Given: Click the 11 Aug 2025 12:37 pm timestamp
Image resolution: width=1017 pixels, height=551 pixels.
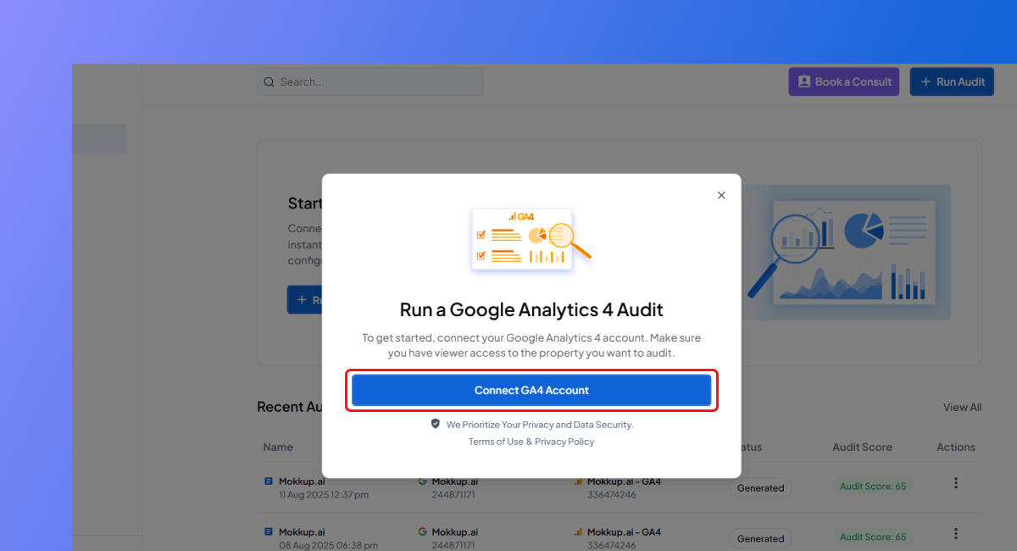Looking at the screenshot, I should [x=324, y=494].
